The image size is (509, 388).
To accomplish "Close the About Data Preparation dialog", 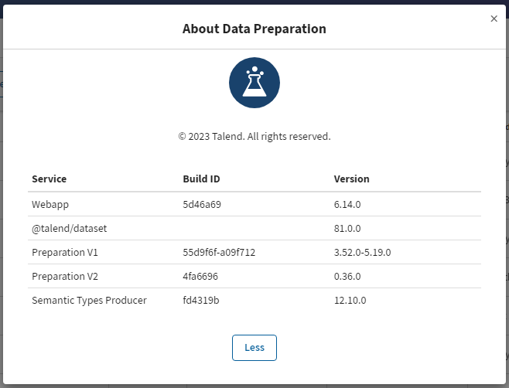I will (x=494, y=19).
